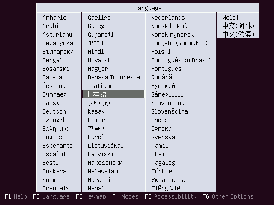Image resolution: width=274 pixels, height=205 pixels.
Task: Choose Français as the language
Action: pyautogui.click(x=56, y=188)
